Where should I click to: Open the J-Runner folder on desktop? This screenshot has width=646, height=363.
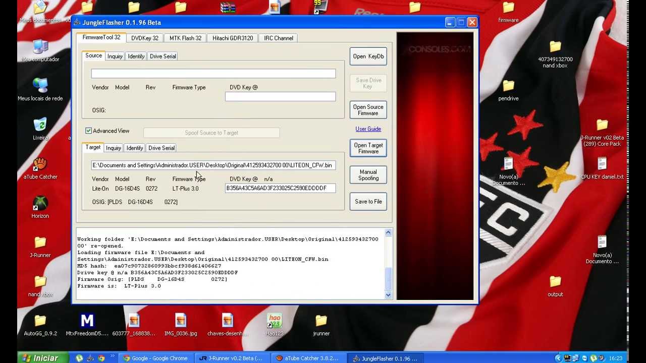pyautogui.click(x=40, y=244)
